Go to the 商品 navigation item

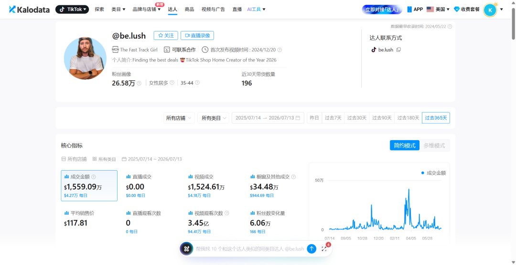coord(190,10)
